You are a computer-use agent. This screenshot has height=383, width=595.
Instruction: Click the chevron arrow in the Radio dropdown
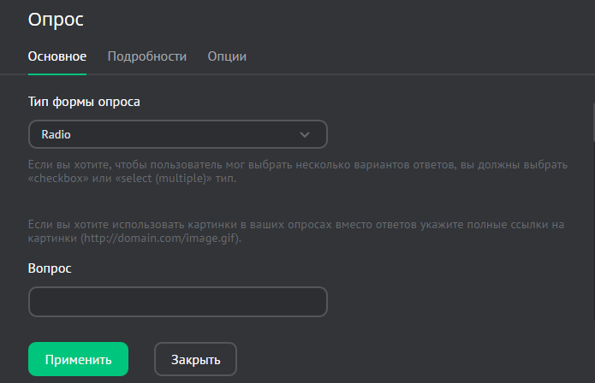pyautogui.click(x=304, y=134)
